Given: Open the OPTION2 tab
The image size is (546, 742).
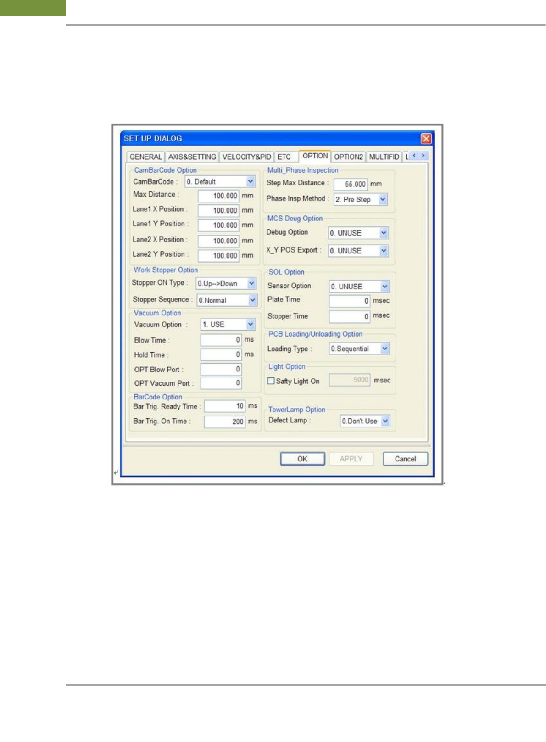Looking at the screenshot, I should [348, 157].
